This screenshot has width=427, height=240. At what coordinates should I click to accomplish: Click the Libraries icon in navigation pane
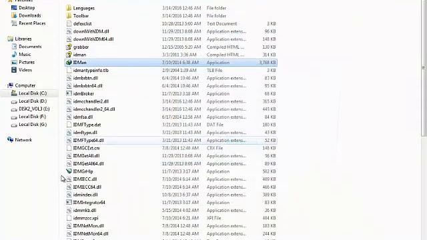pyautogui.click(x=11, y=39)
